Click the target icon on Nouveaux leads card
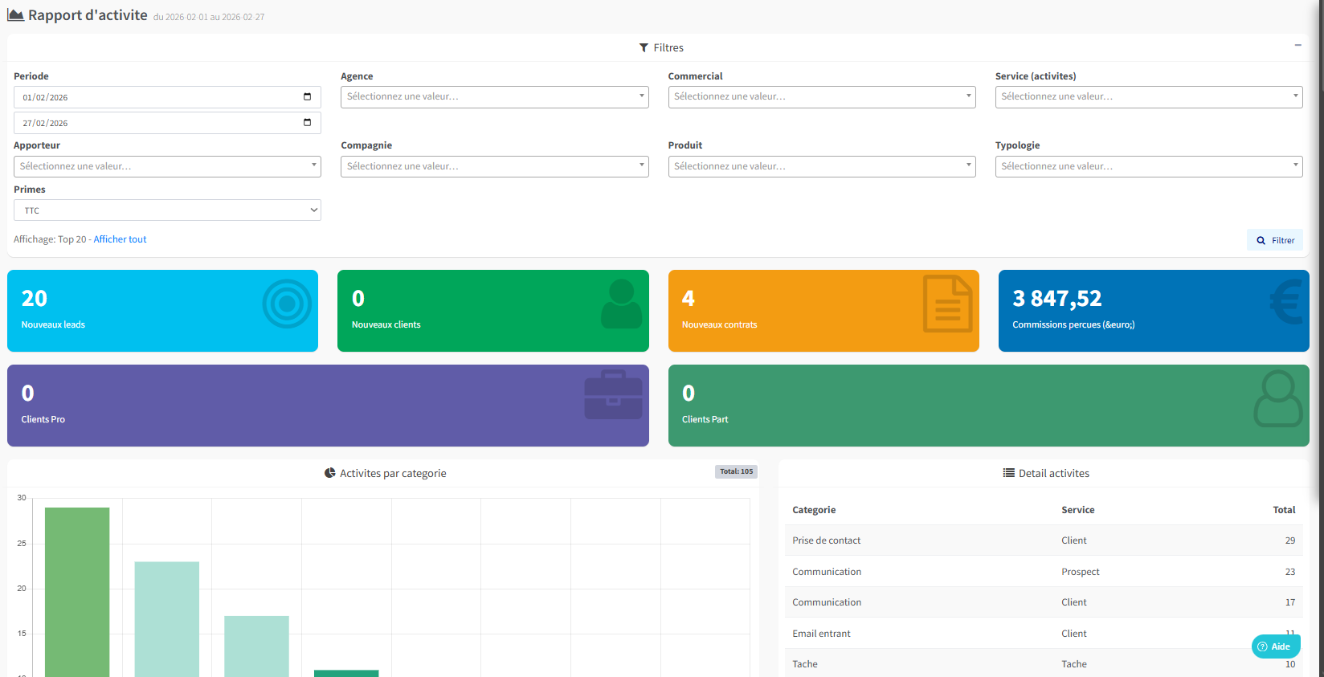Viewport: 1324px width, 677px height. 287,304
